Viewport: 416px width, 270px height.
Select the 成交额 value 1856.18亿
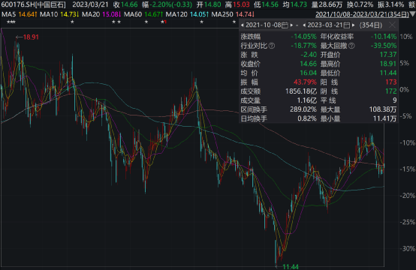tap(301, 91)
